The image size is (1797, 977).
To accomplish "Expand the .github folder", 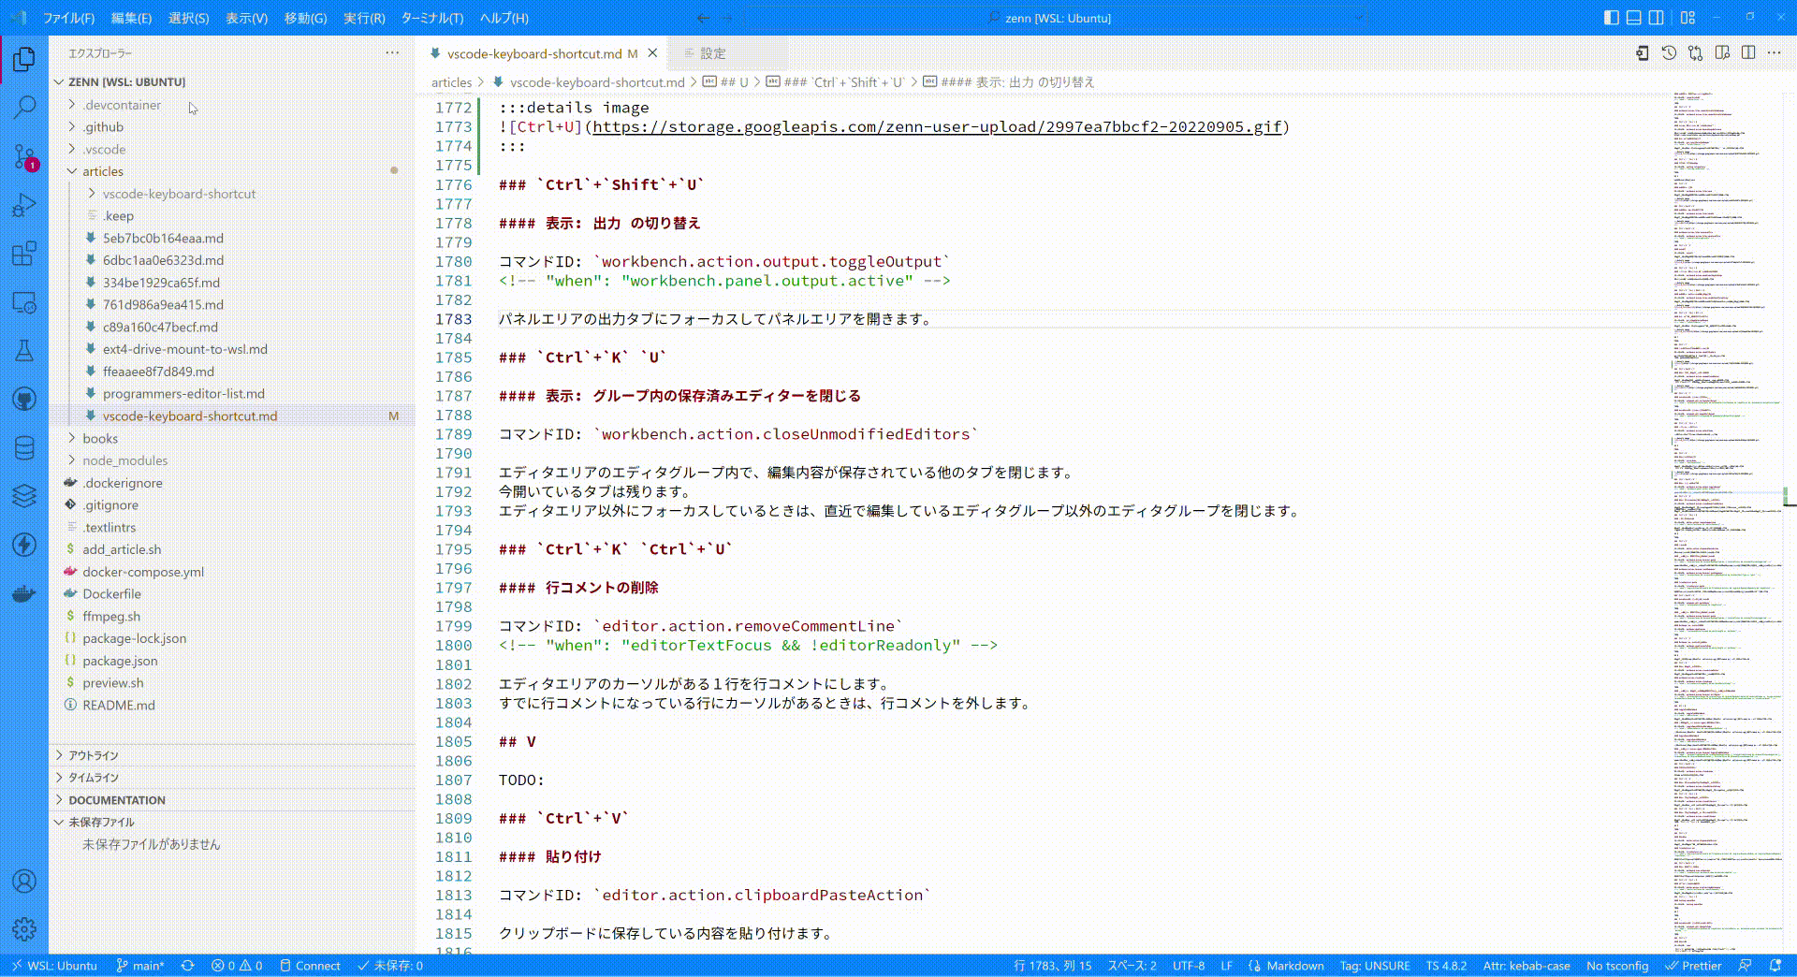I will click(x=72, y=127).
